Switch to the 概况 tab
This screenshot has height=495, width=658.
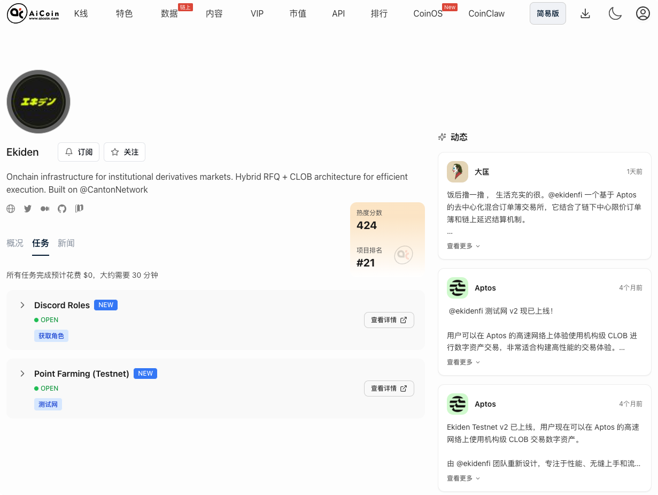pos(15,243)
